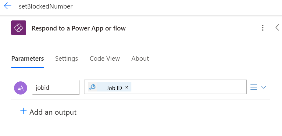
Task: Open the Settings tab
Action: coord(66,59)
